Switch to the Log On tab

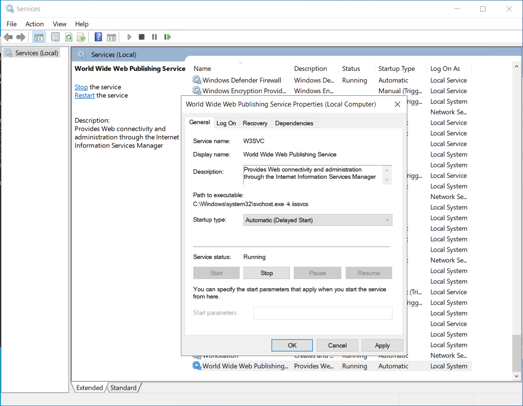226,123
